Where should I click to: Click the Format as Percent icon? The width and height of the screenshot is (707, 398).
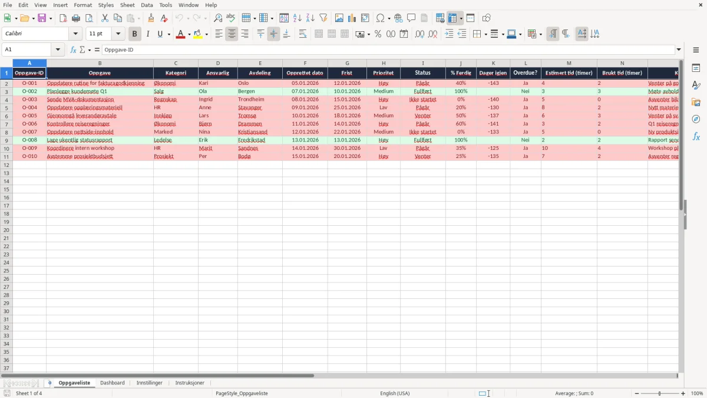coord(378,34)
